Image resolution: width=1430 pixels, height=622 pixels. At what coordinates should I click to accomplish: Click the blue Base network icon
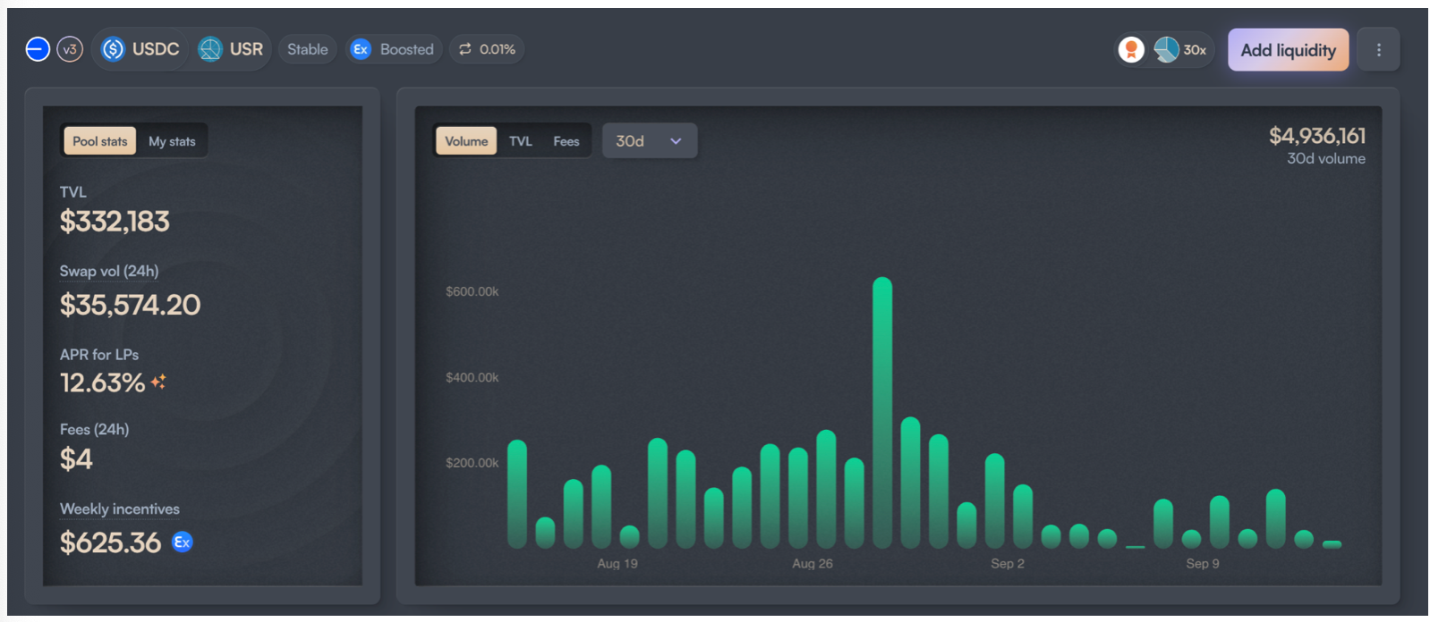point(38,49)
